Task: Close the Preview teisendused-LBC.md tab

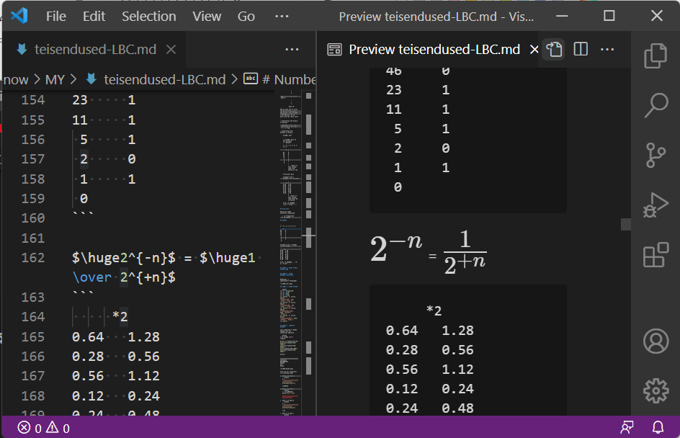Action: click(x=534, y=50)
